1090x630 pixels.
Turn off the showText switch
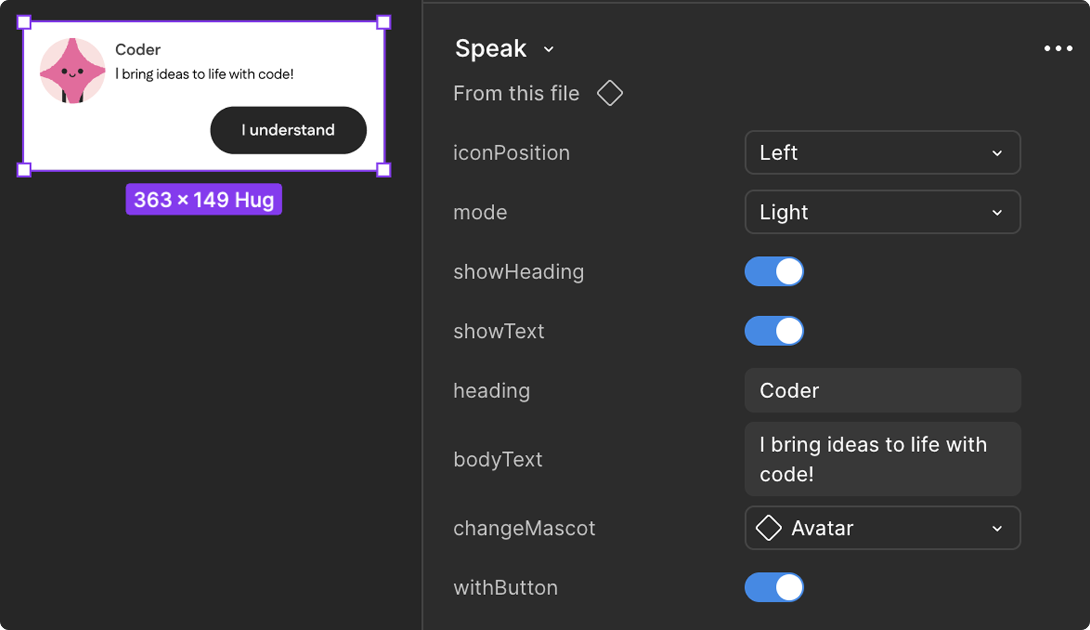pos(774,331)
